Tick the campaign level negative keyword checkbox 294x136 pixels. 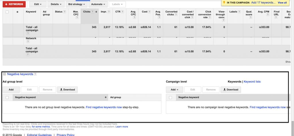[x=171, y=98]
